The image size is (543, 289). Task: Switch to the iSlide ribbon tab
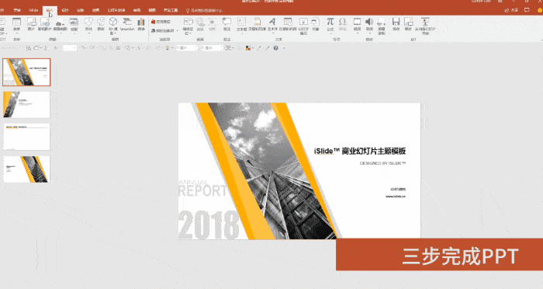point(33,10)
